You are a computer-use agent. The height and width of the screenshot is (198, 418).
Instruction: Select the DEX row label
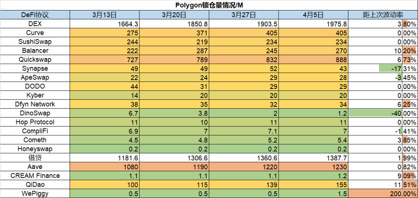(35, 24)
